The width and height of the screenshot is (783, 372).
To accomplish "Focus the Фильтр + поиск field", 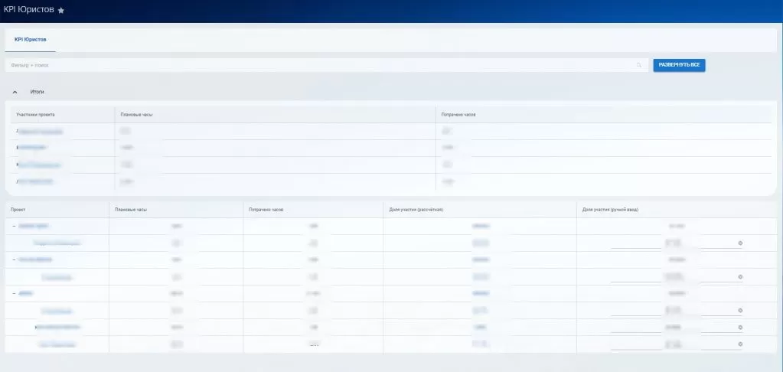I will pyautogui.click(x=306, y=65).
